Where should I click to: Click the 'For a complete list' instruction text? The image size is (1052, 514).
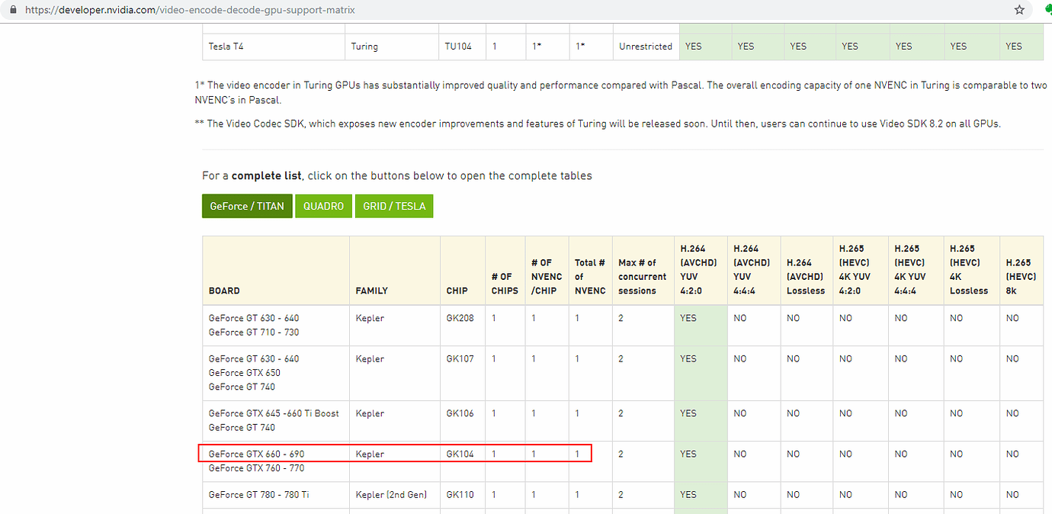(x=396, y=175)
